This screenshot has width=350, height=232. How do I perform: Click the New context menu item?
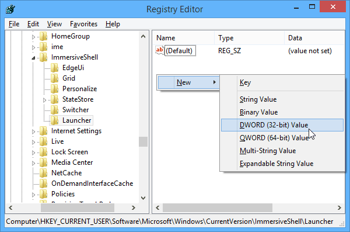(x=188, y=82)
